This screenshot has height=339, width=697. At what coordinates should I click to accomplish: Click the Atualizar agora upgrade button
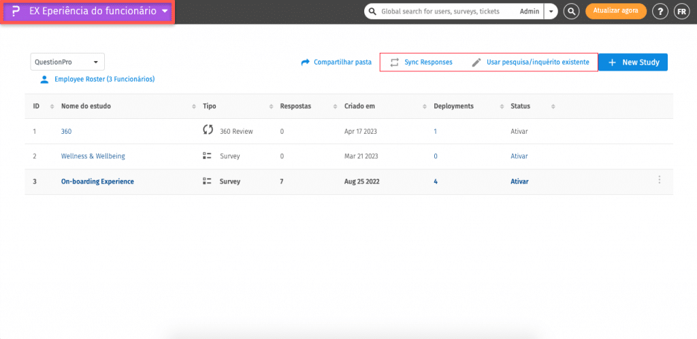[x=615, y=11]
